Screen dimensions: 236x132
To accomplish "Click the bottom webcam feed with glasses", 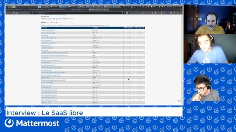I will coord(206,88).
